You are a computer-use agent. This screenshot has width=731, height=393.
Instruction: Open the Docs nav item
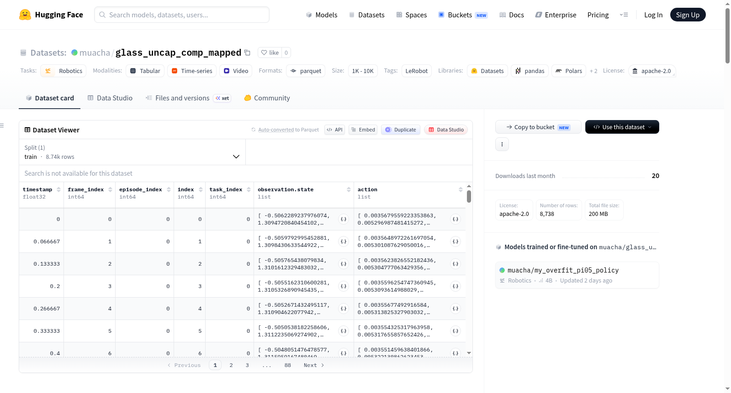(x=512, y=15)
